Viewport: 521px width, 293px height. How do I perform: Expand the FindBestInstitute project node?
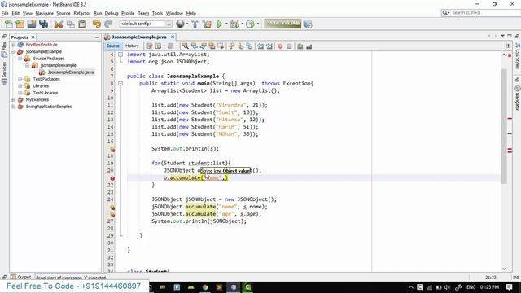(x=13, y=45)
